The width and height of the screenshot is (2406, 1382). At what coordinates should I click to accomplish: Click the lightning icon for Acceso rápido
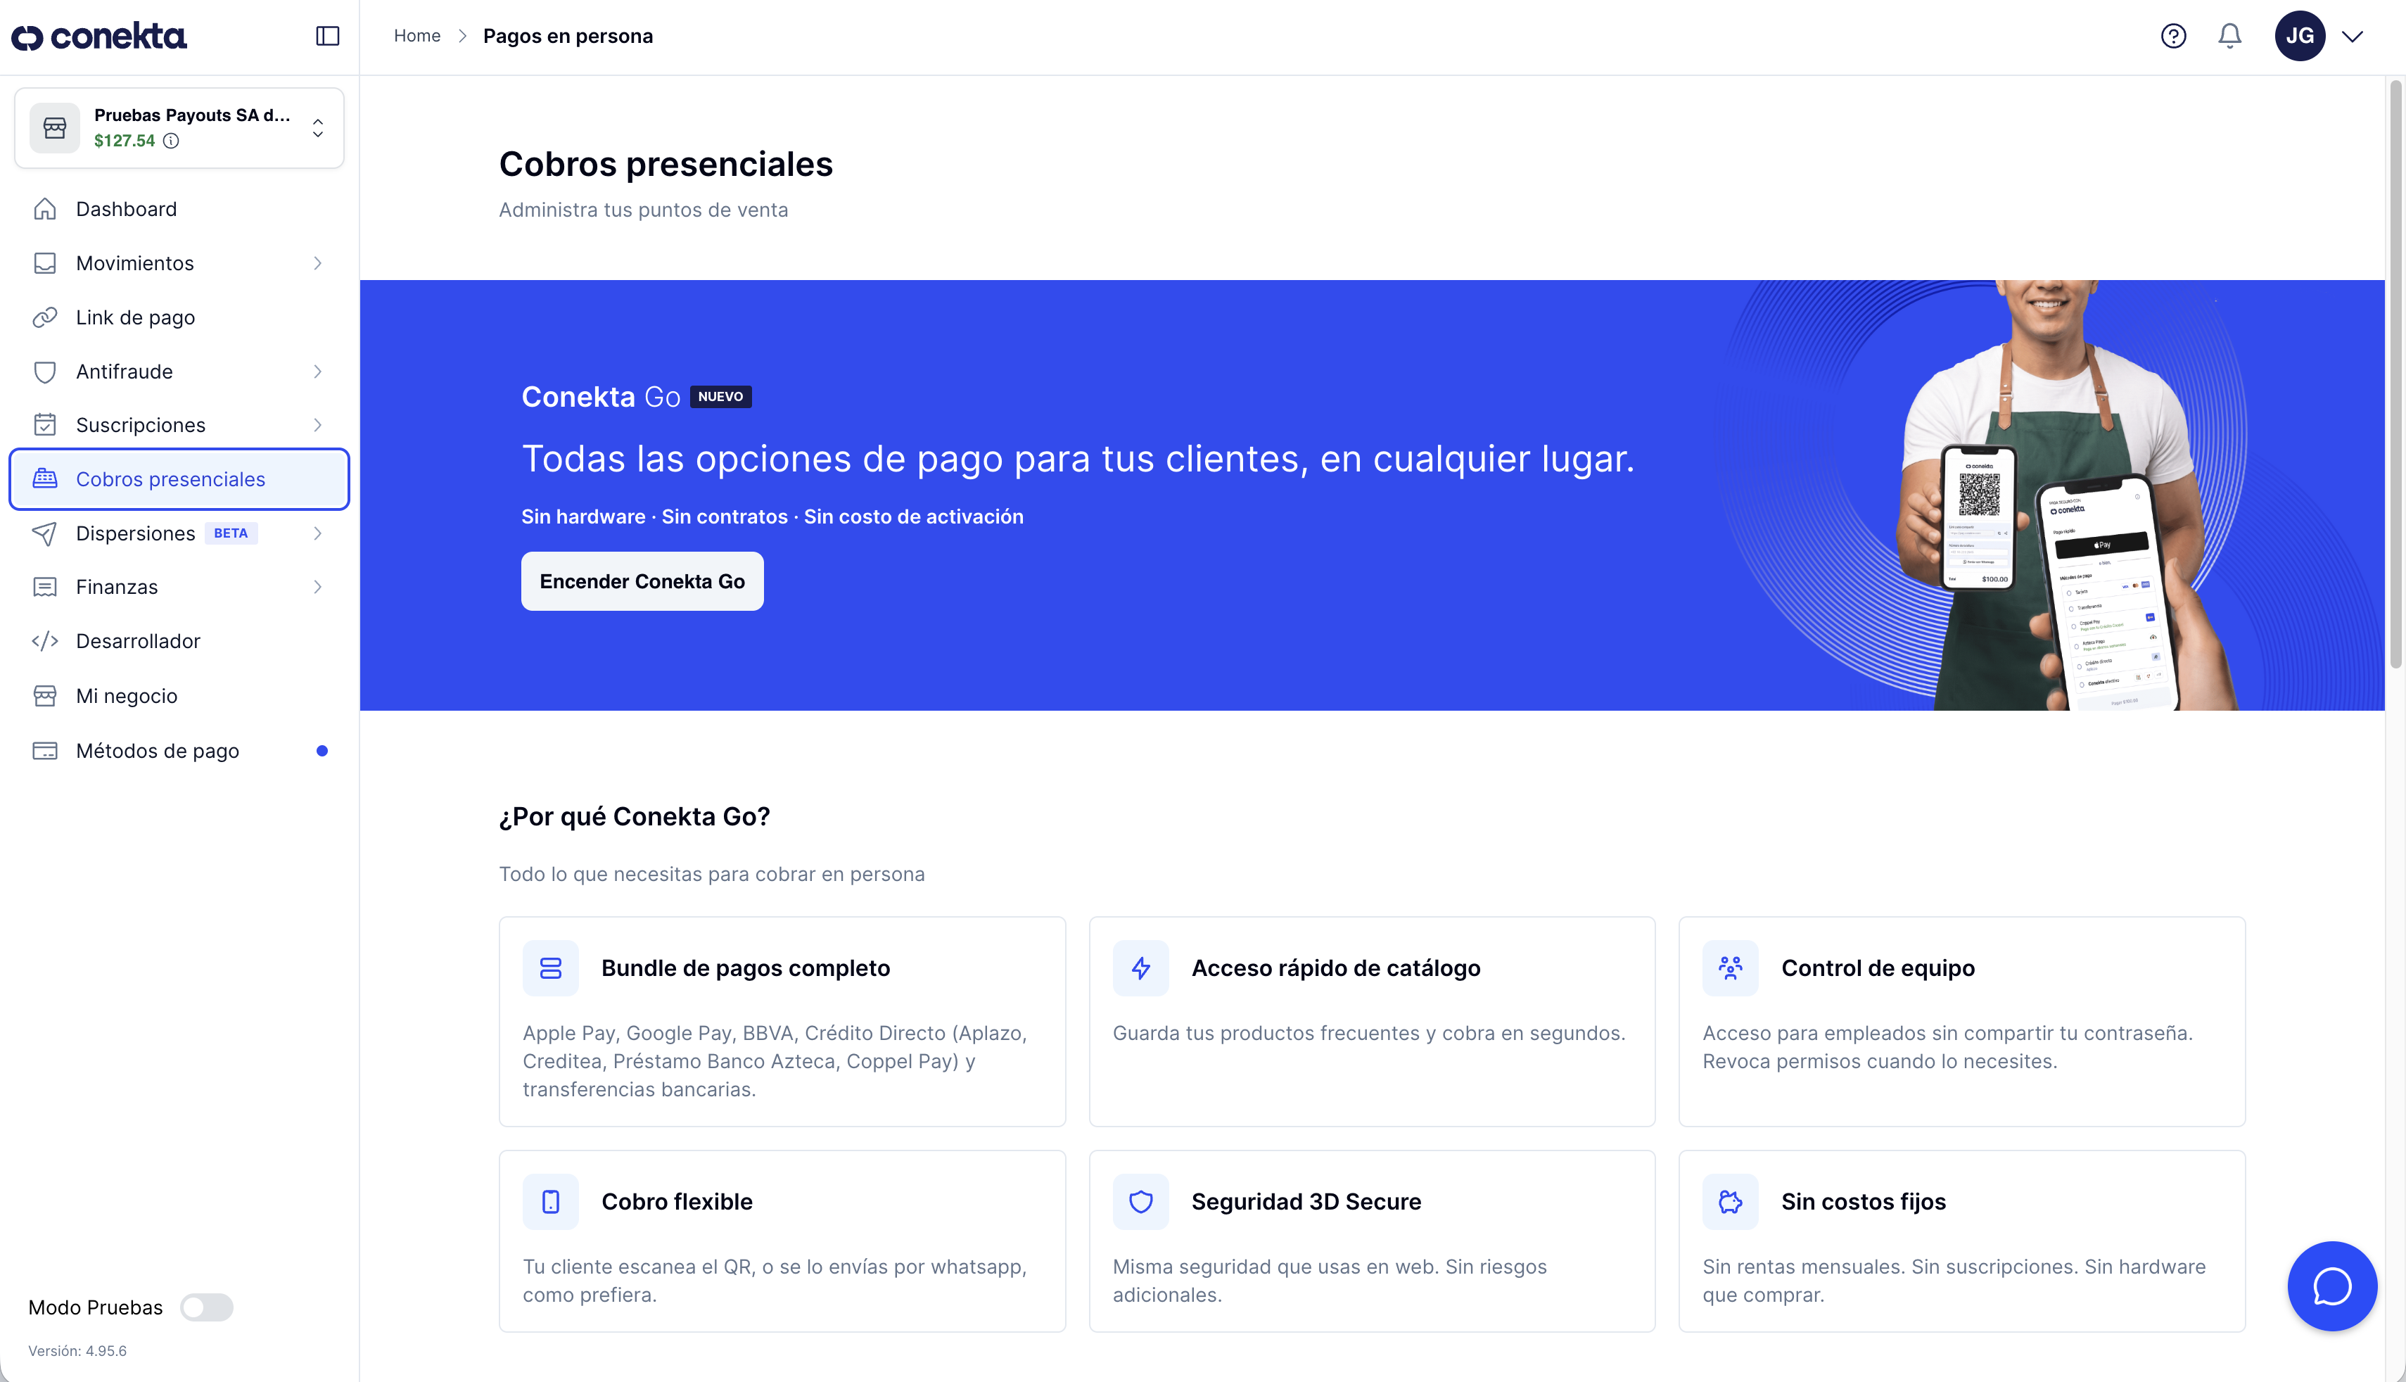(1140, 968)
